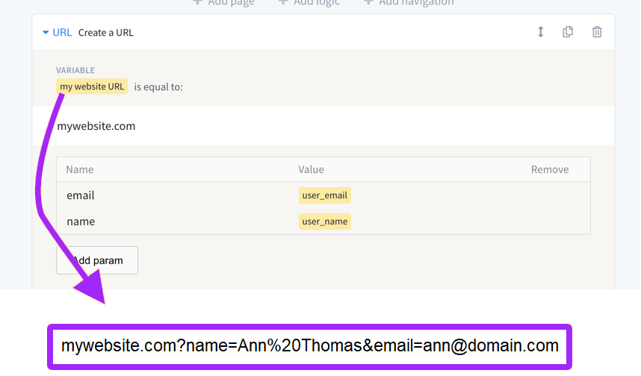Click the user_name value tag
Screen dimensions: 641x376
(325, 222)
